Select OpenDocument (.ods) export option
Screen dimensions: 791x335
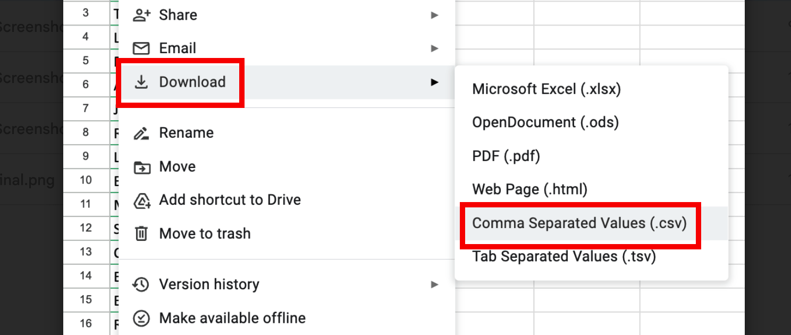coord(545,122)
